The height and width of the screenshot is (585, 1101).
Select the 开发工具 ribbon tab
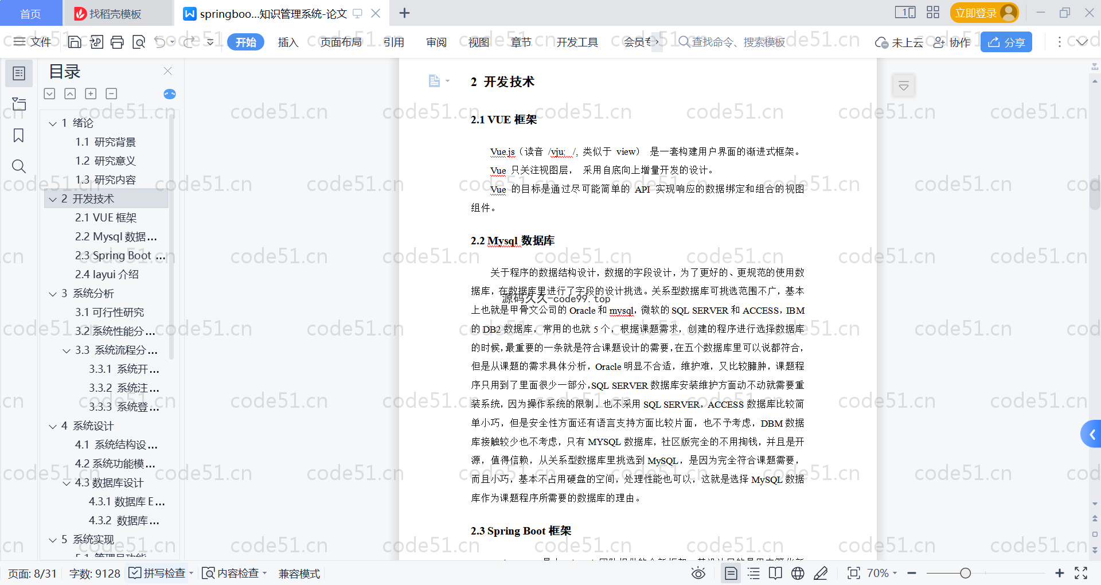(x=577, y=42)
